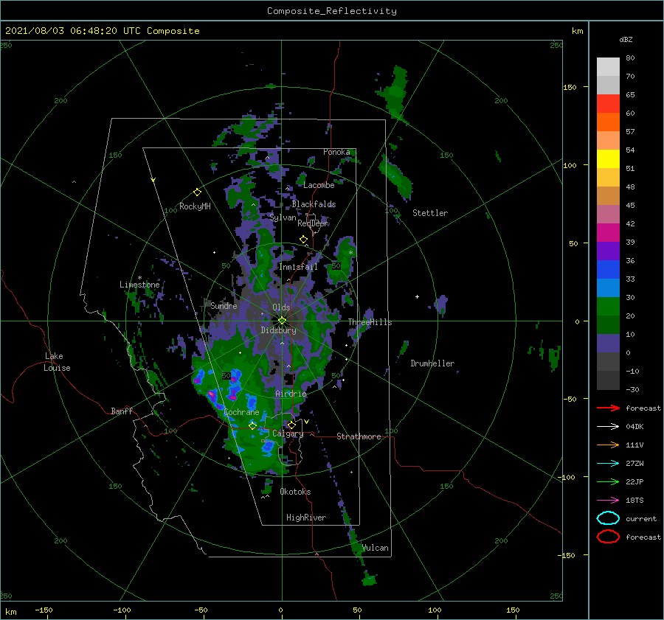The width and height of the screenshot is (664, 620).
Task: Select the orange 57 dBZ color swatch
Action: pos(608,122)
